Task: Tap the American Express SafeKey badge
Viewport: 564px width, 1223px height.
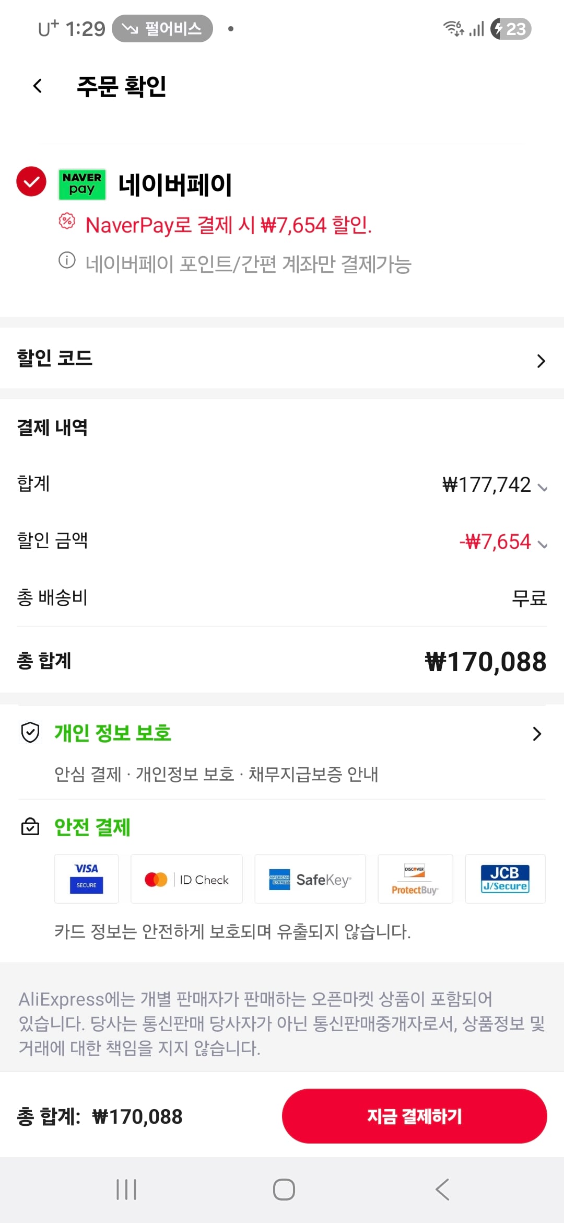Action: click(310, 879)
